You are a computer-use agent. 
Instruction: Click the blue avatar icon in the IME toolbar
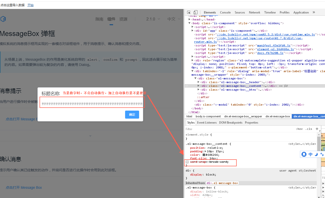(304, 154)
